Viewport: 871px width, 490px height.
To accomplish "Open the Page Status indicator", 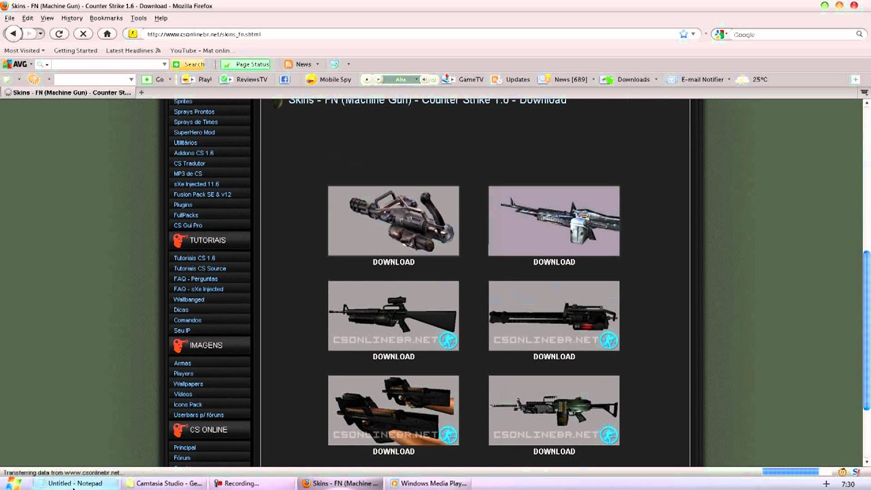I will 246,64.
